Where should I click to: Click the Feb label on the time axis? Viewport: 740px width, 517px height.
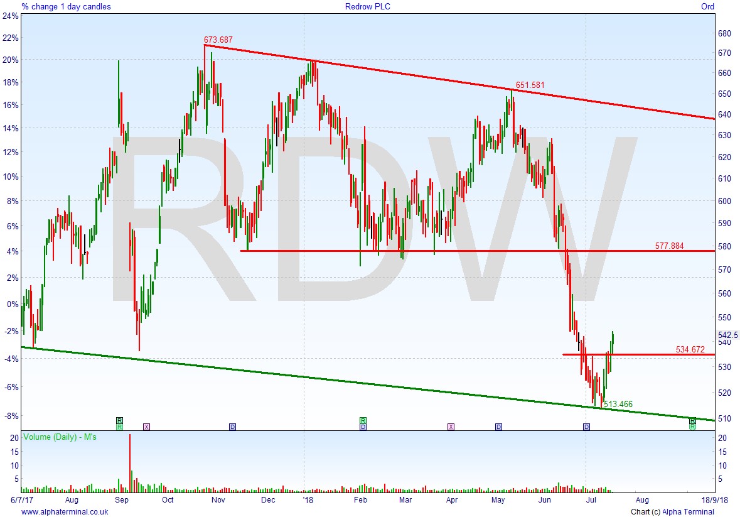[x=360, y=499]
